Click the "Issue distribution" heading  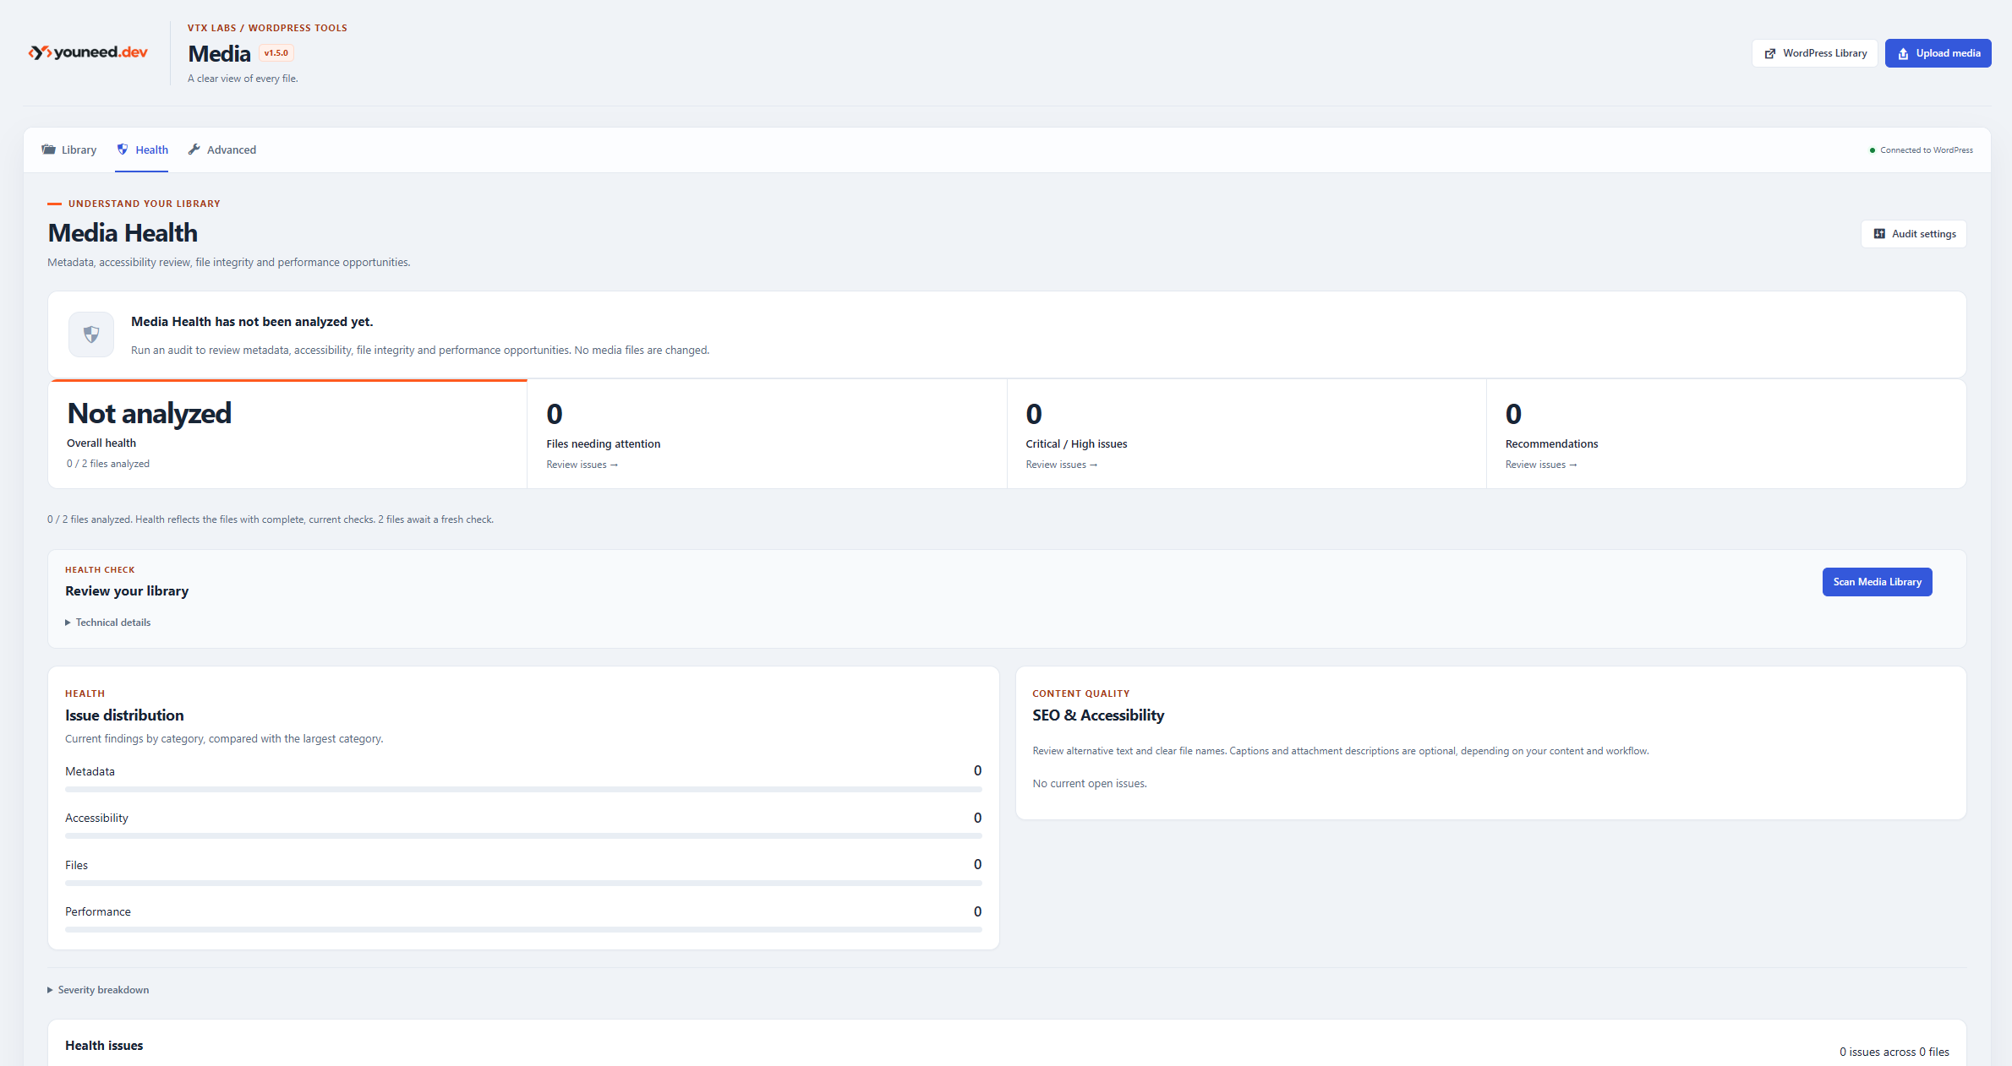coord(124,715)
